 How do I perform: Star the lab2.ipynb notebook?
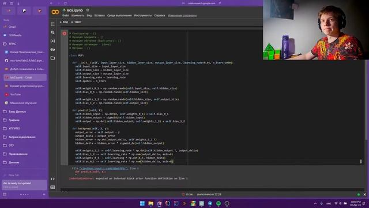pos(88,10)
